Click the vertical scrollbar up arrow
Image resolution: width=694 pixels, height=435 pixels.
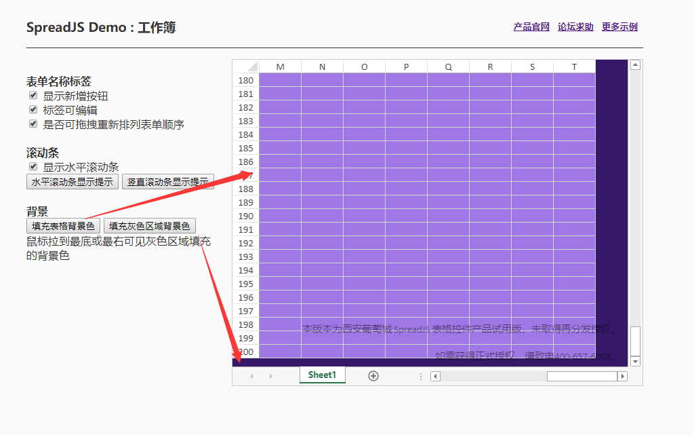coord(635,64)
